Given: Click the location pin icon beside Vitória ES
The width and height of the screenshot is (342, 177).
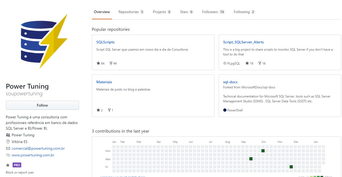Looking at the screenshot, I should pyautogui.click(x=8, y=142).
